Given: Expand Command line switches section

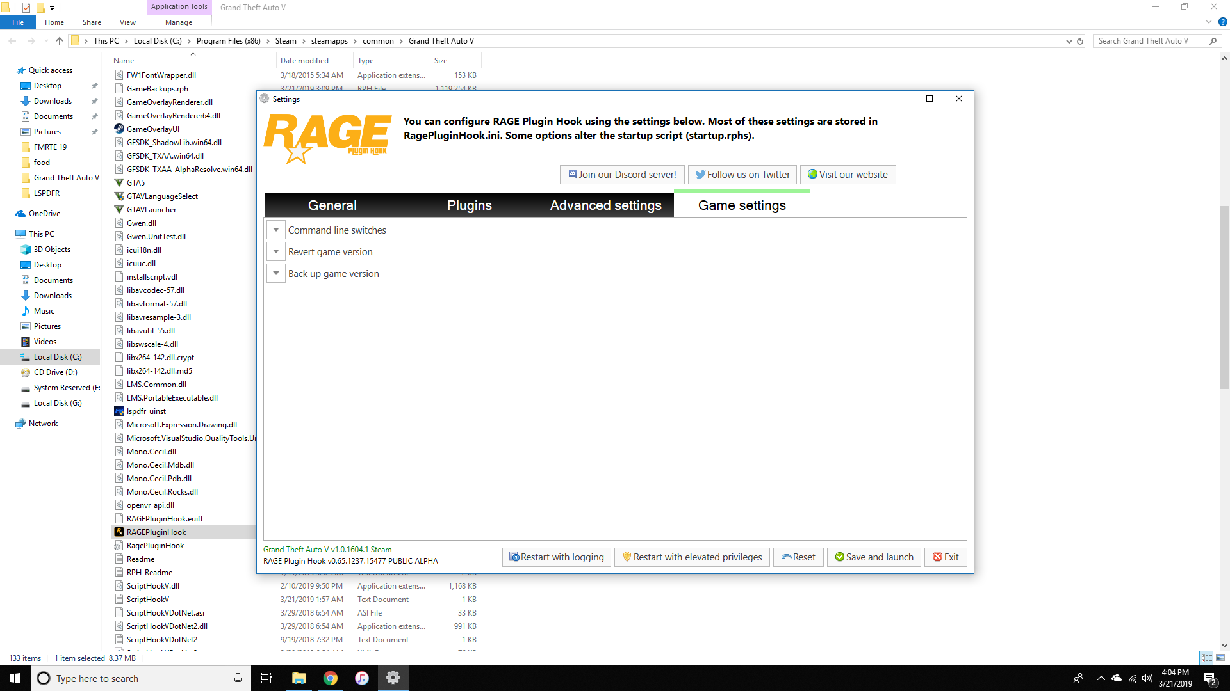Looking at the screenshot, I should point(276,230).
